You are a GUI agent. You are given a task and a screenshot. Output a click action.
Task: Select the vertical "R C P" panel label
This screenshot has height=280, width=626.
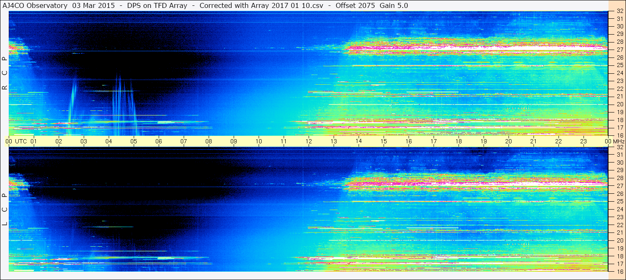click(x=5, y=74)
